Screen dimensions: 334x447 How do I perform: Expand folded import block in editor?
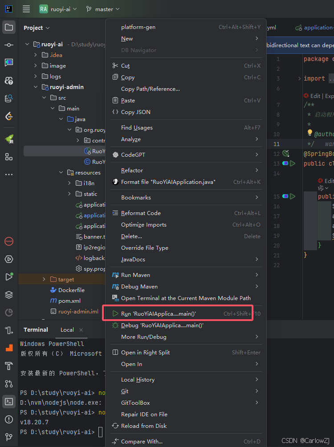tap(299, 78)
